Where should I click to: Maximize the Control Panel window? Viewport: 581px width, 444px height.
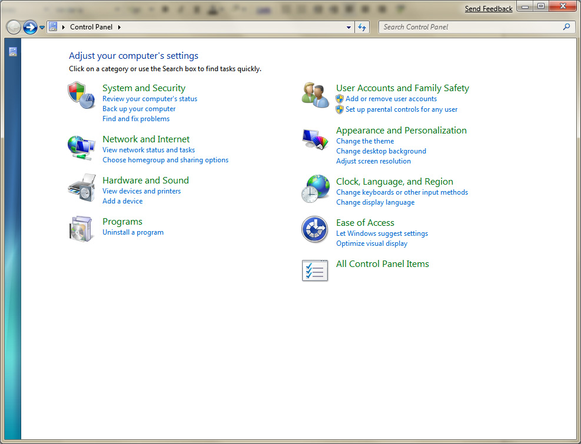[541, 6]
